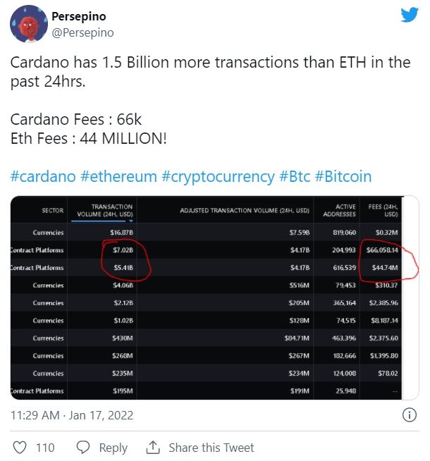Open the tweet timestamp Jan 17, 2022

pos(101,415)
